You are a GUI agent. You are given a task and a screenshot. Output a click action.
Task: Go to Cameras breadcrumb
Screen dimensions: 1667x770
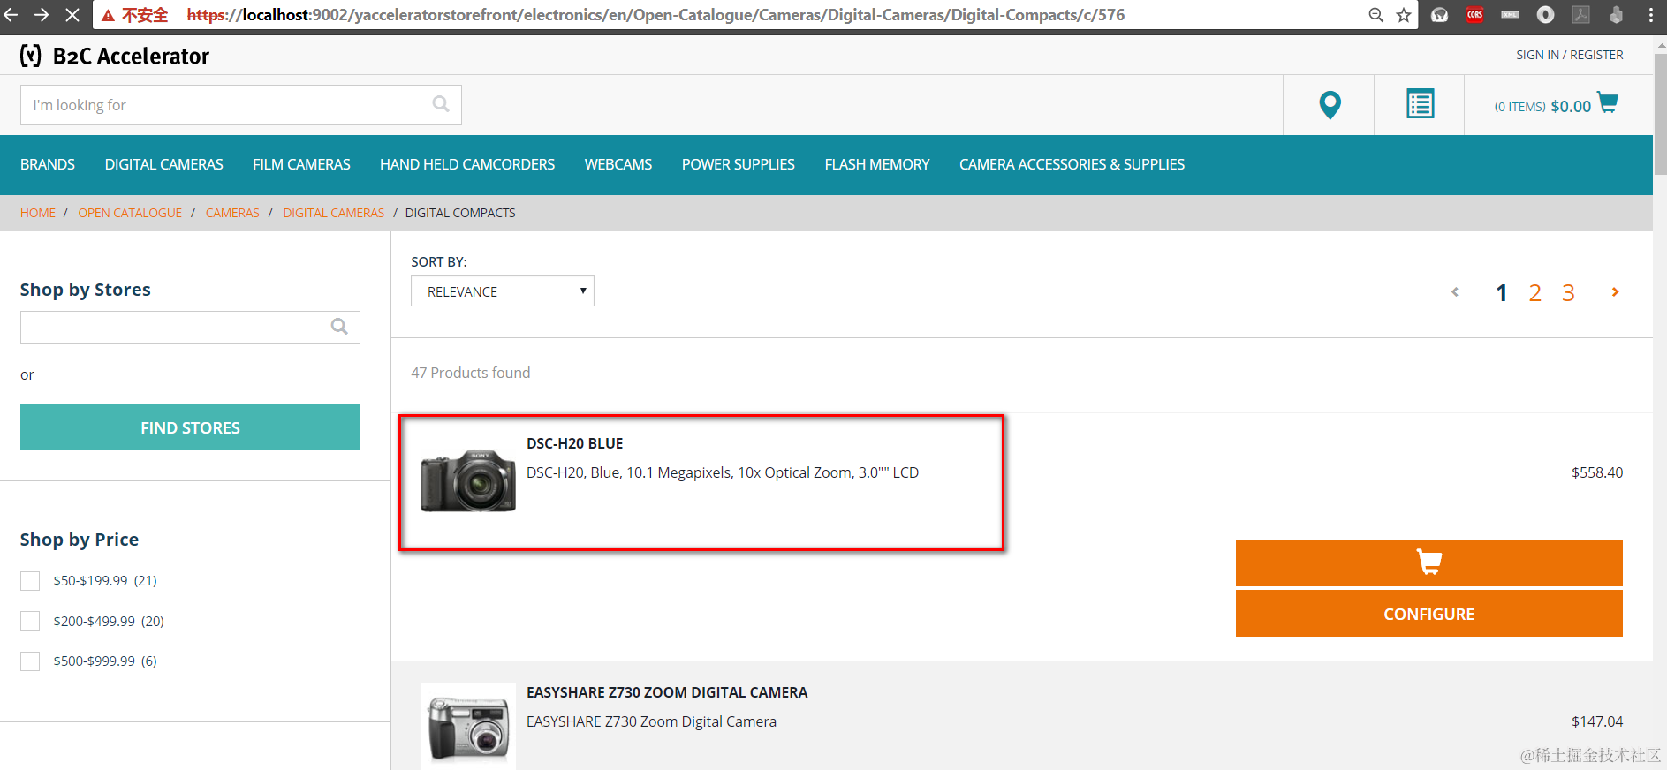(232, 213)
